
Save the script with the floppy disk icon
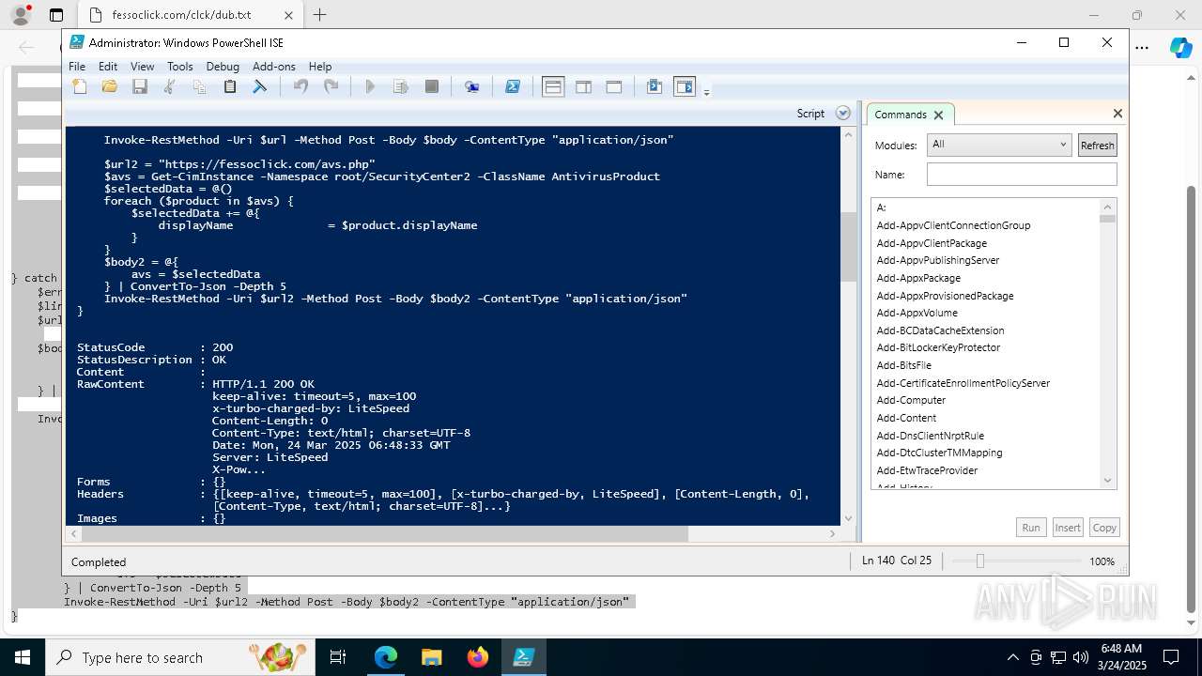click(x=140, y=86)
